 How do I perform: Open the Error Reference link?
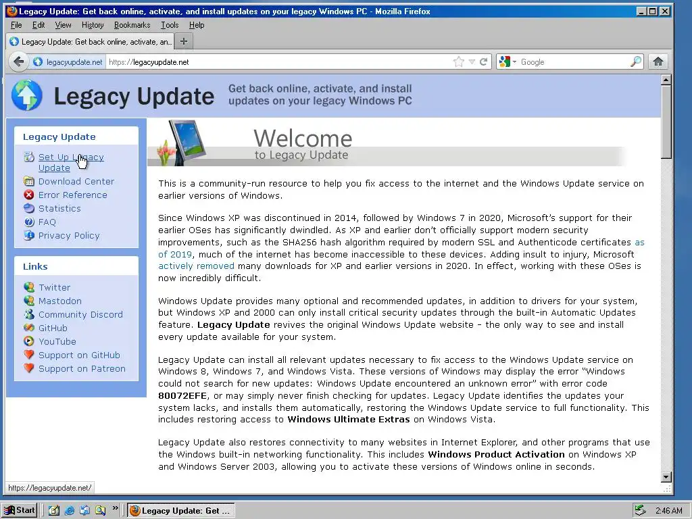point(73,195)
